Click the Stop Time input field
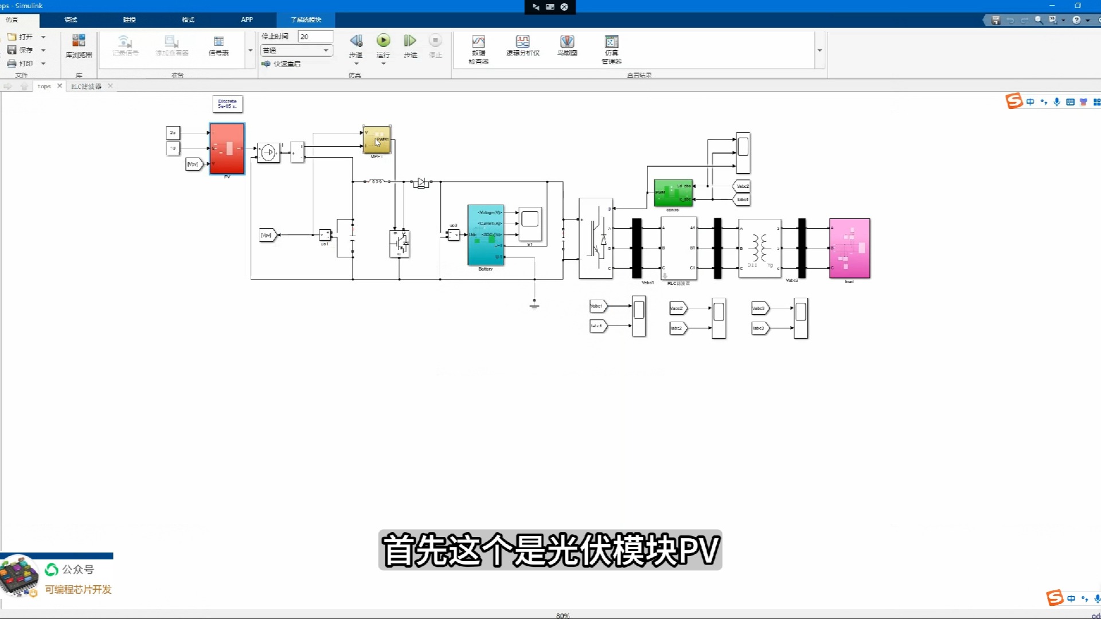The width and height of the screenshot is (1101, 619). tap(315, 37)
